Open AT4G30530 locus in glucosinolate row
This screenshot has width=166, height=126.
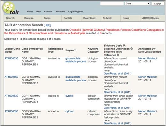click(x=11, y=58)
